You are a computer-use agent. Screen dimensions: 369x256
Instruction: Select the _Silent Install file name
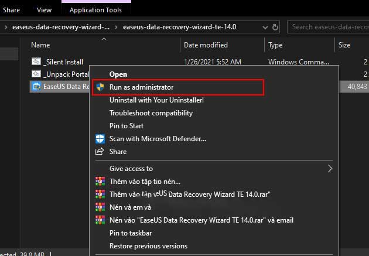[63, 62]
